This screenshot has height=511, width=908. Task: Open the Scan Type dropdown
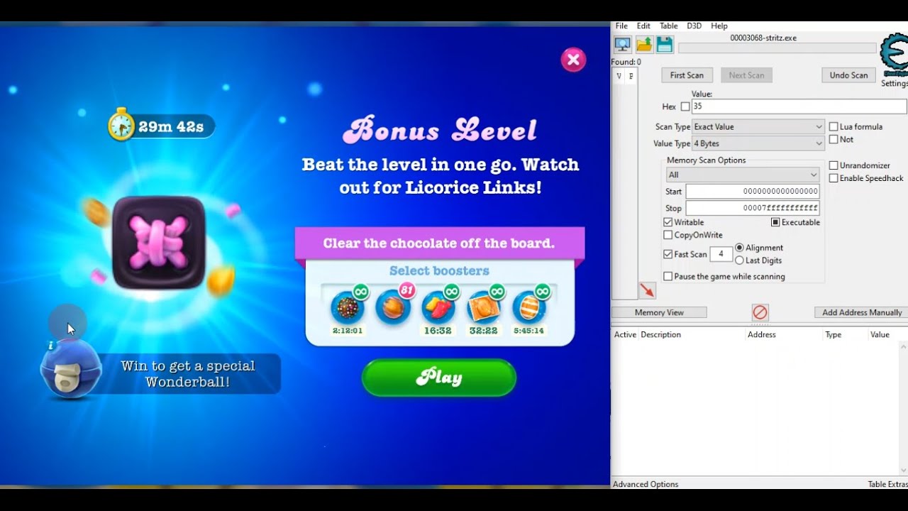(x=758, y=126)
